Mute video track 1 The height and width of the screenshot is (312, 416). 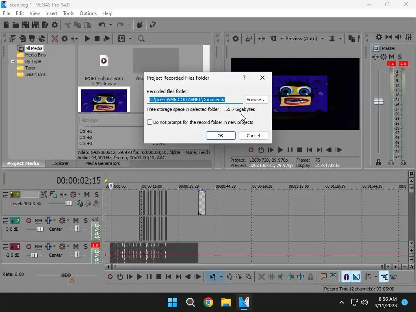point(87,195)
